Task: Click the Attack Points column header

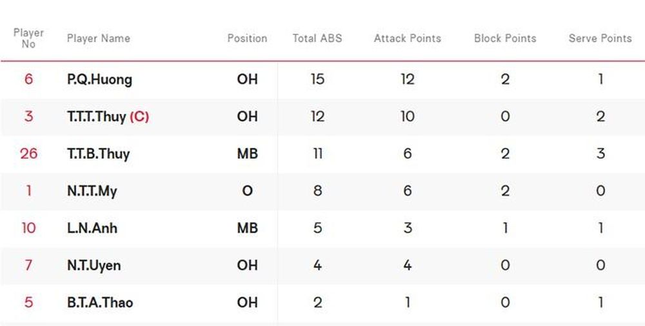Action: pos(407,38)
